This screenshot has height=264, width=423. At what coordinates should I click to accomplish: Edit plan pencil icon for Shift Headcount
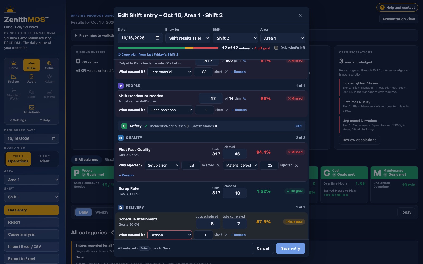pyautogui.click(x=244, y=98)
